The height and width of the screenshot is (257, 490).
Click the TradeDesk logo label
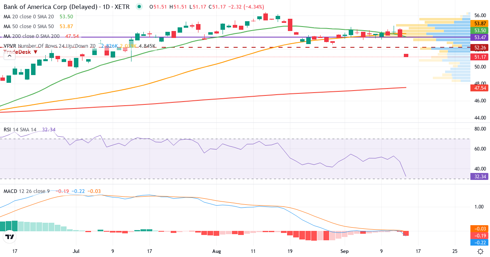[x=21, y=52]
